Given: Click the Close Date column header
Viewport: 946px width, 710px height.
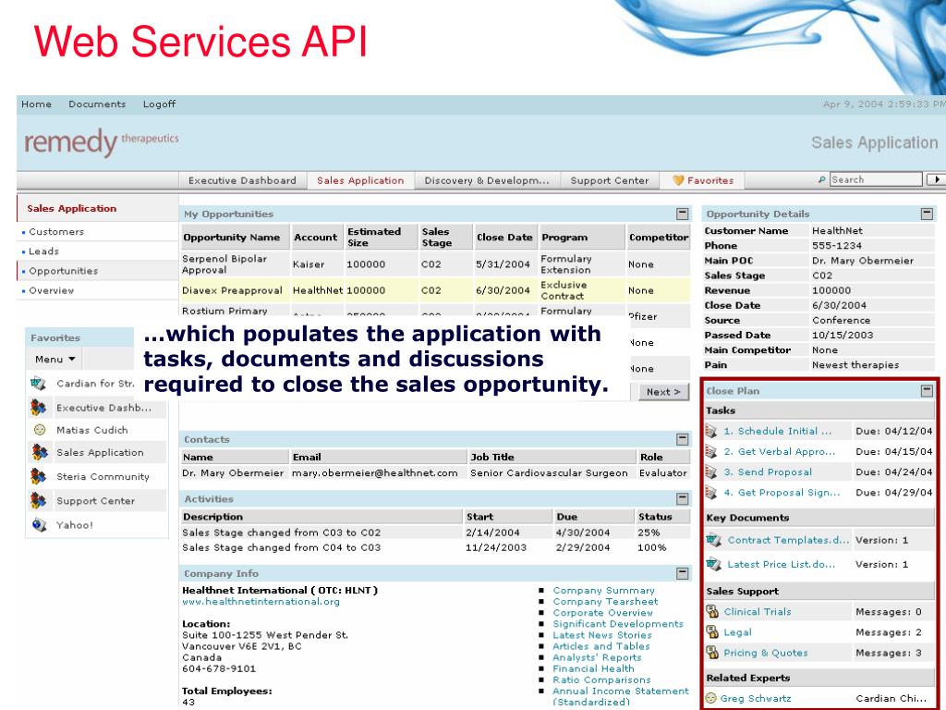Looking at the screenshot, I should (504, 238).
